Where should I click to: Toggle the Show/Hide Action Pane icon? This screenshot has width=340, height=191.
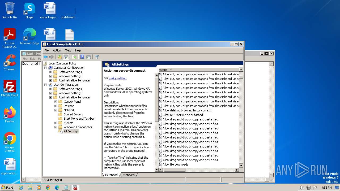point(88,57)
